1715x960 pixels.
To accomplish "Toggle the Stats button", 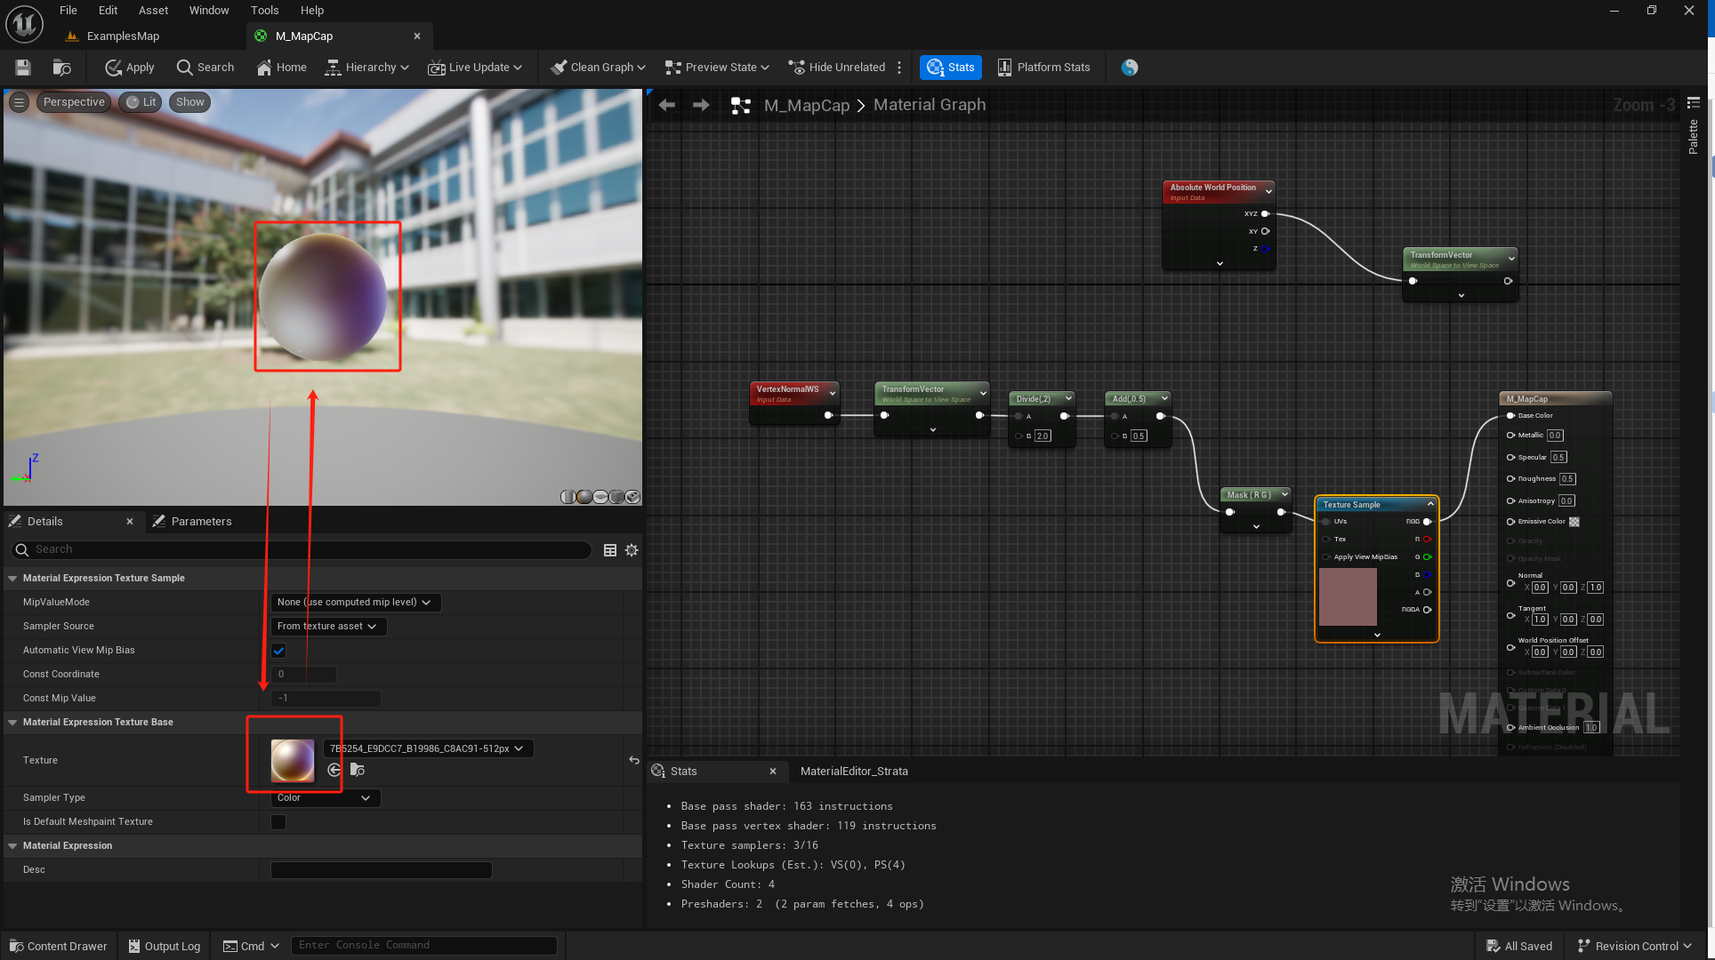I will [x=951, y=68].
